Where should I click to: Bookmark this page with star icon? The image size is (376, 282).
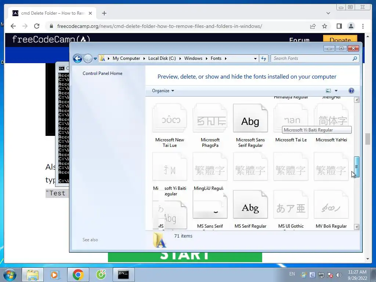[325, 26]
